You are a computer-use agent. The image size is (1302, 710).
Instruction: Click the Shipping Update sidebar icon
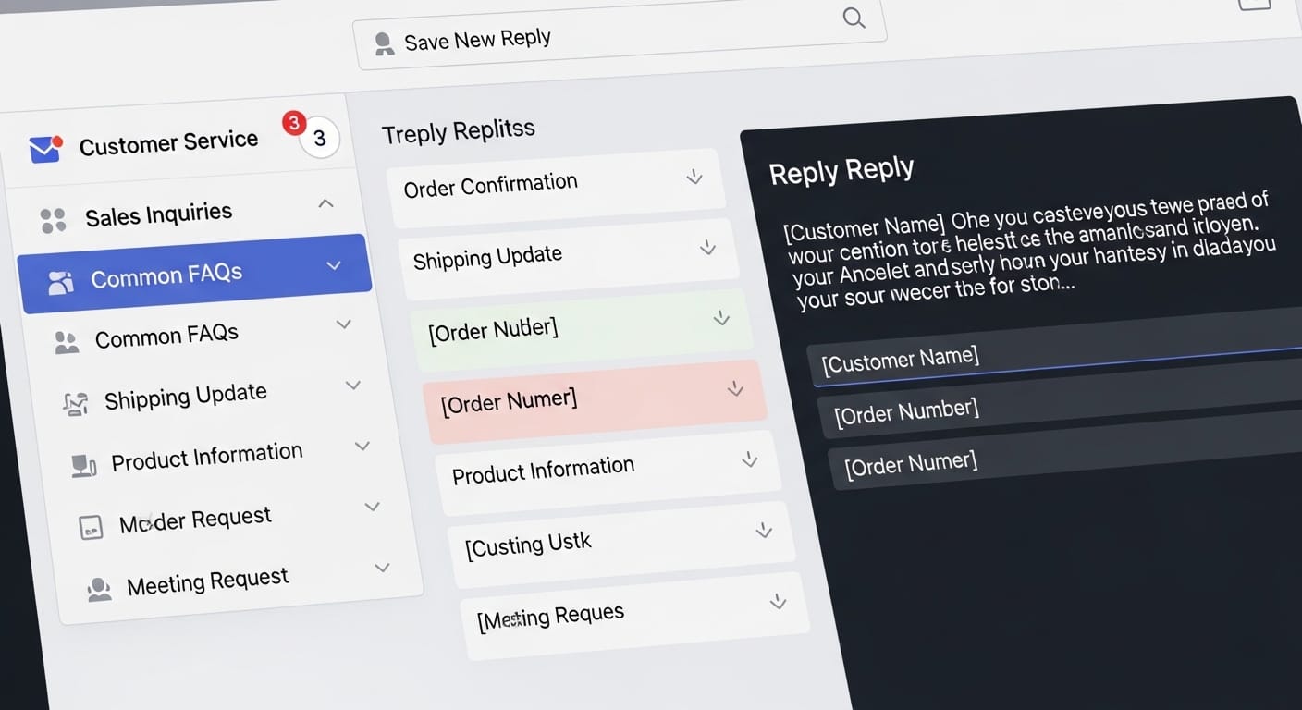(x=75, y=403)
